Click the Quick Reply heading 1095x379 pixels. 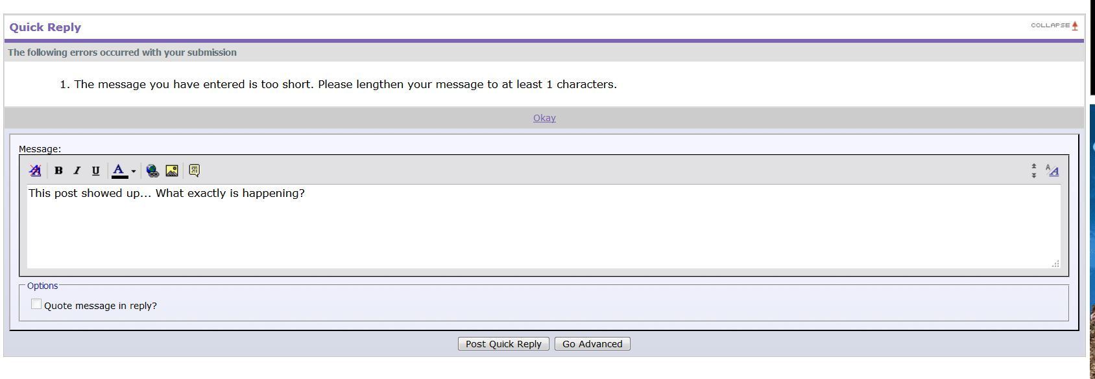45,27
